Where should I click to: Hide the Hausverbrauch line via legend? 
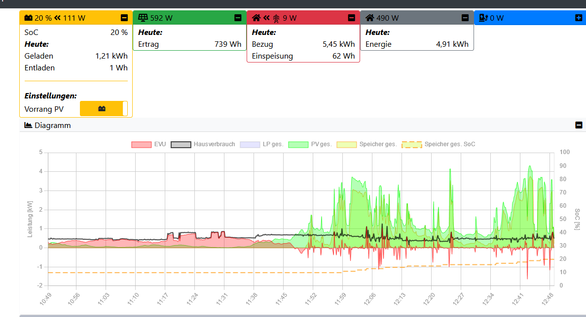(x=181, y=144)
